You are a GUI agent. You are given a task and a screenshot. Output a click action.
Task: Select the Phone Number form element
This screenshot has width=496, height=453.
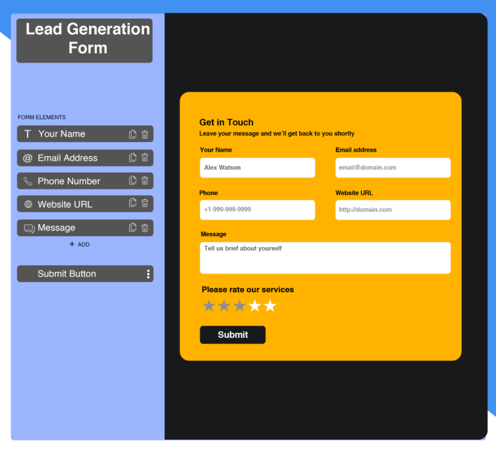85,181
